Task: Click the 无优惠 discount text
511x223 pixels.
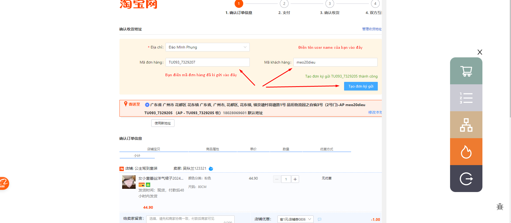Action: (x=327, y=178)
